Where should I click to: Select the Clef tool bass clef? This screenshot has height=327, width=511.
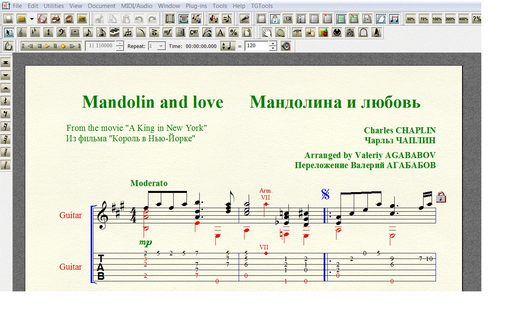[62, 32]
